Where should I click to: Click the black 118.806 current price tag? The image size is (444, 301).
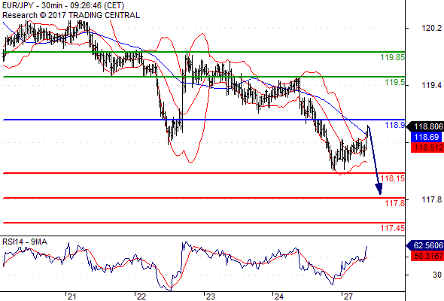click(x=425, y=126)
